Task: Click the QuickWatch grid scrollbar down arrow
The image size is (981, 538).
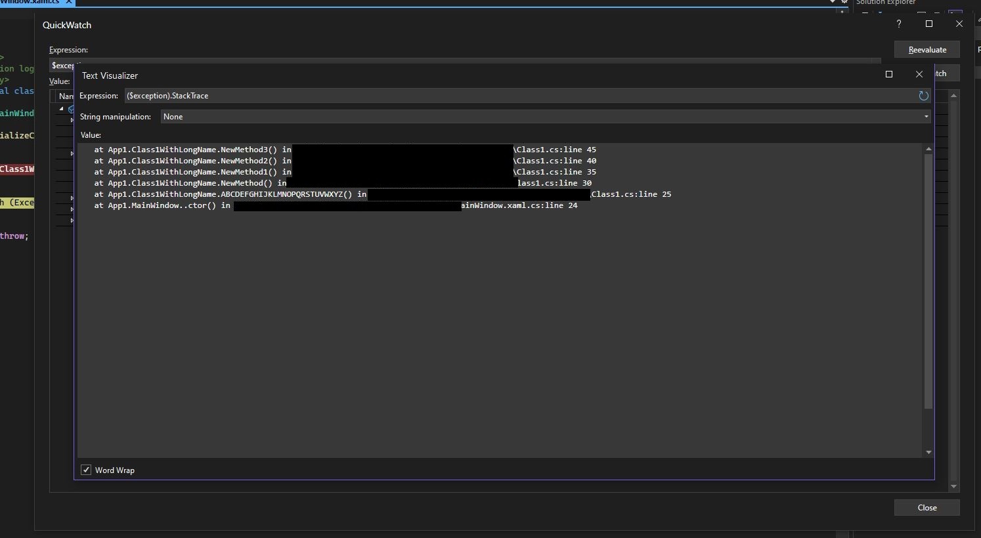Action: (x=953, y=486)
